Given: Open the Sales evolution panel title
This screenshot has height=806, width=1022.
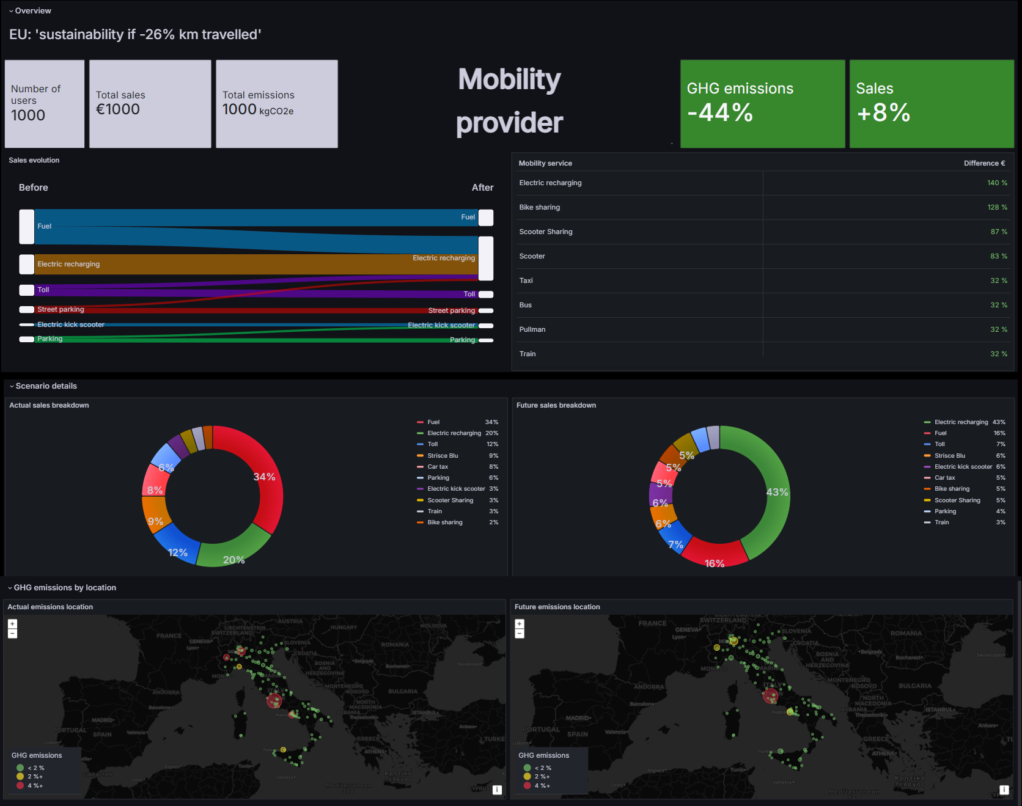Looking at the screenshot, I should 34,160.
